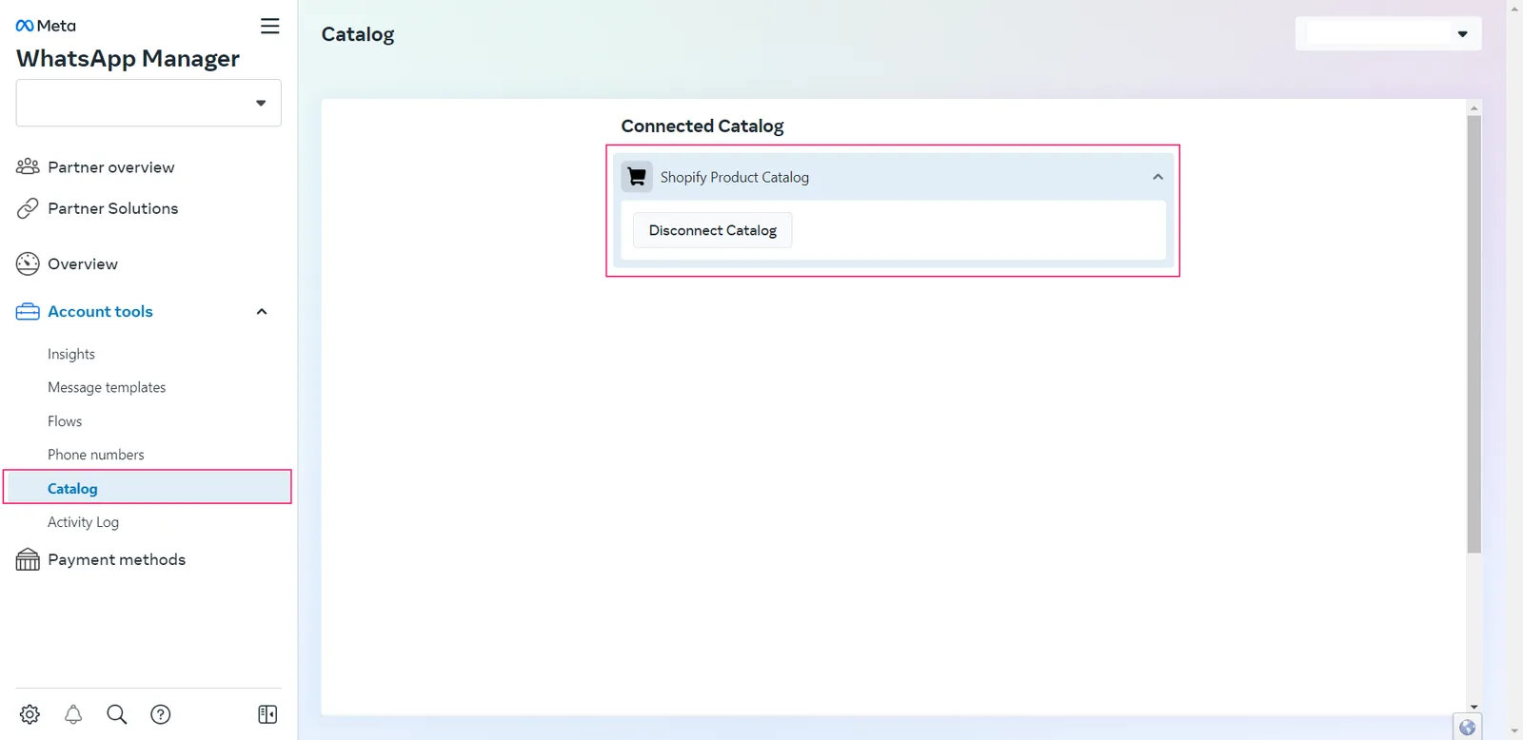1523x740 pixels.
Task: Click the Meta logo
Action: tap(46, 26)
